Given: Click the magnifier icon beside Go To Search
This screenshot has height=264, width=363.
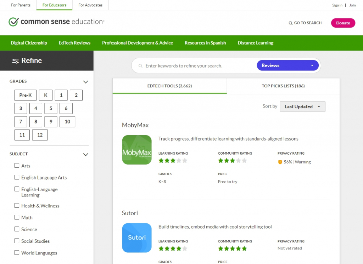Looking at the screenshot, I should (291, 23).
